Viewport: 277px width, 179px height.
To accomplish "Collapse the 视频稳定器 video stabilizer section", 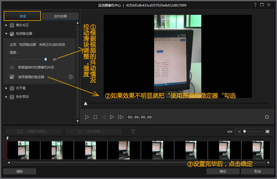I will click(x=6, y=34).
